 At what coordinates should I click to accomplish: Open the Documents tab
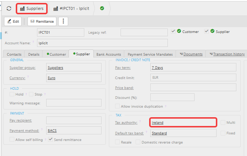[x=191, y=54]
